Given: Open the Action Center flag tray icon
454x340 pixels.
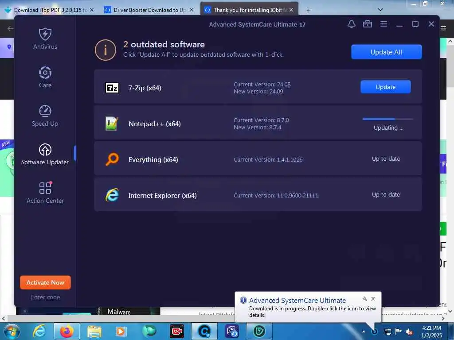Looking at the screenshot, I should pos(399,332).
